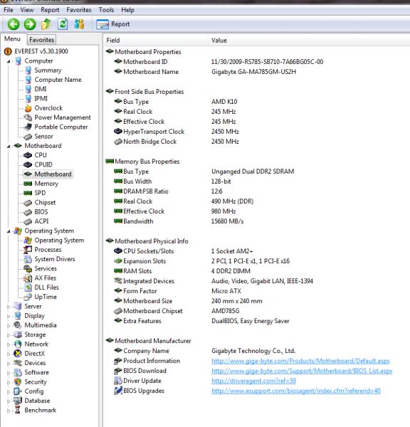Go back with the green left arrow
The width and height of the screenshot is (410, 427).
[14, 24]
